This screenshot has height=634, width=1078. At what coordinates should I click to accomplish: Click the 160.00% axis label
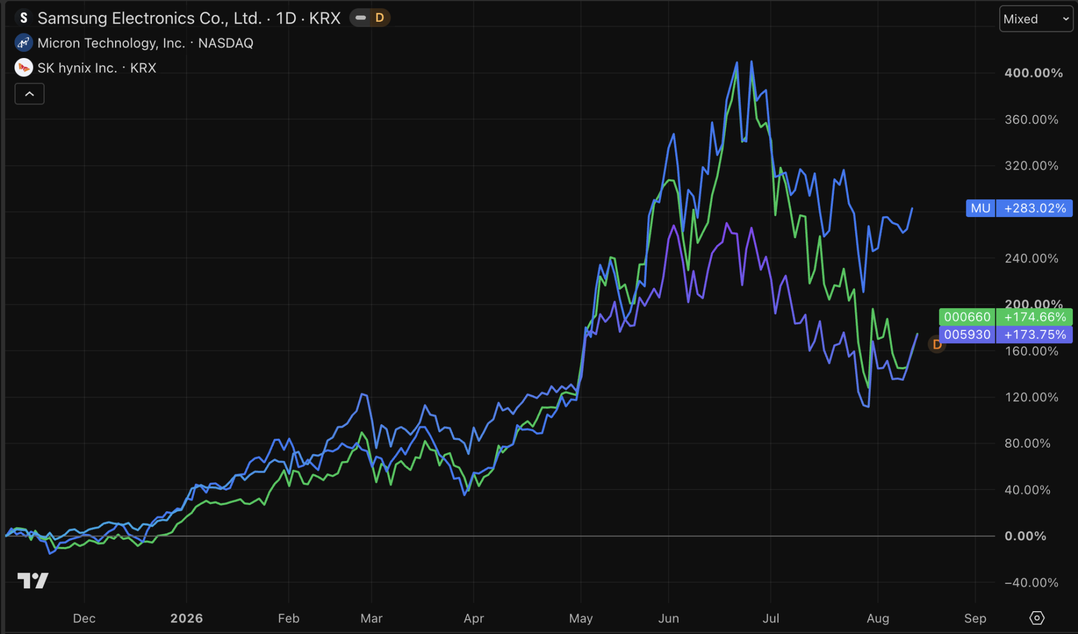pos(1031,351)
